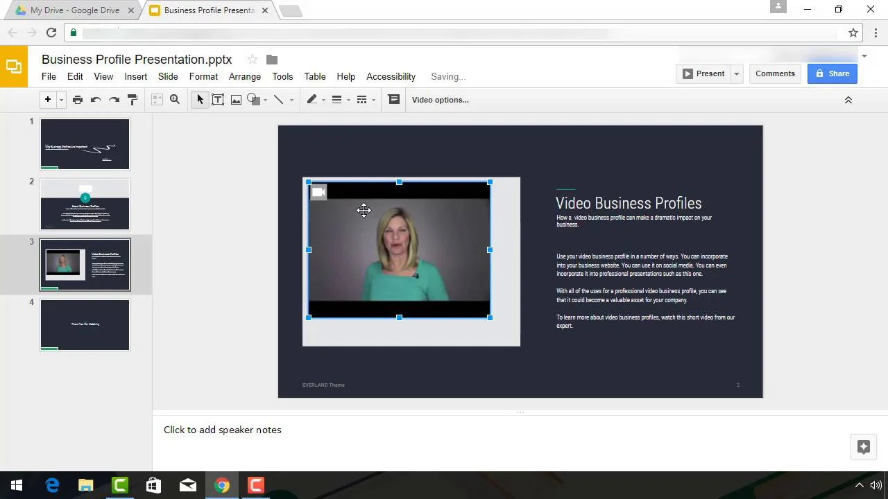The image size is (888, 499).
Task: Click the border dash style icon
Action: 361,100
